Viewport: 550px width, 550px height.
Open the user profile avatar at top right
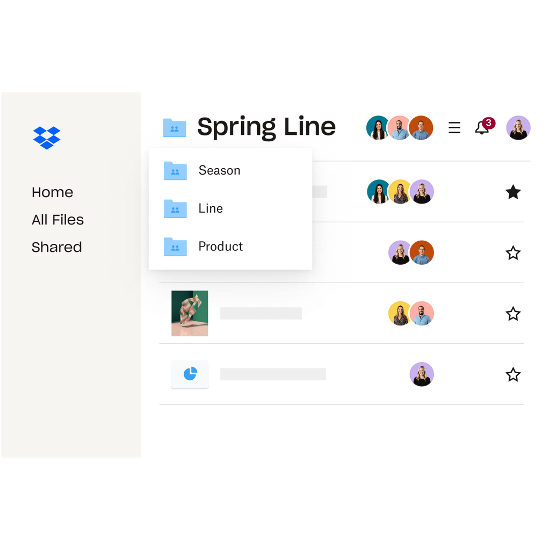click(518, 128)
